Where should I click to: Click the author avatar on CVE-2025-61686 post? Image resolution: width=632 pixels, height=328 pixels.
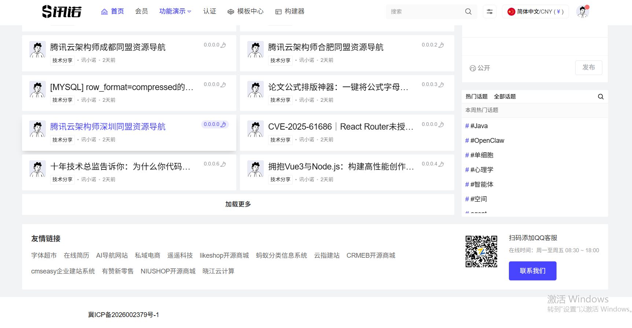pyautogui.click(x=255, y=129)
